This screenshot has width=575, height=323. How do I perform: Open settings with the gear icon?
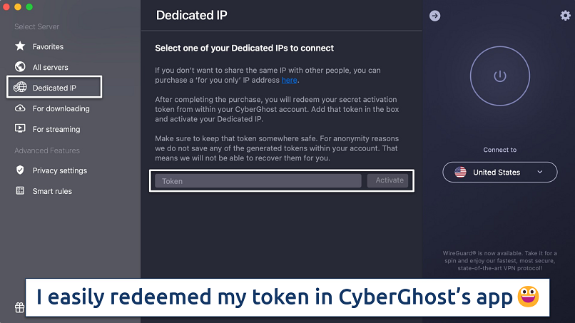click(566, 16)
